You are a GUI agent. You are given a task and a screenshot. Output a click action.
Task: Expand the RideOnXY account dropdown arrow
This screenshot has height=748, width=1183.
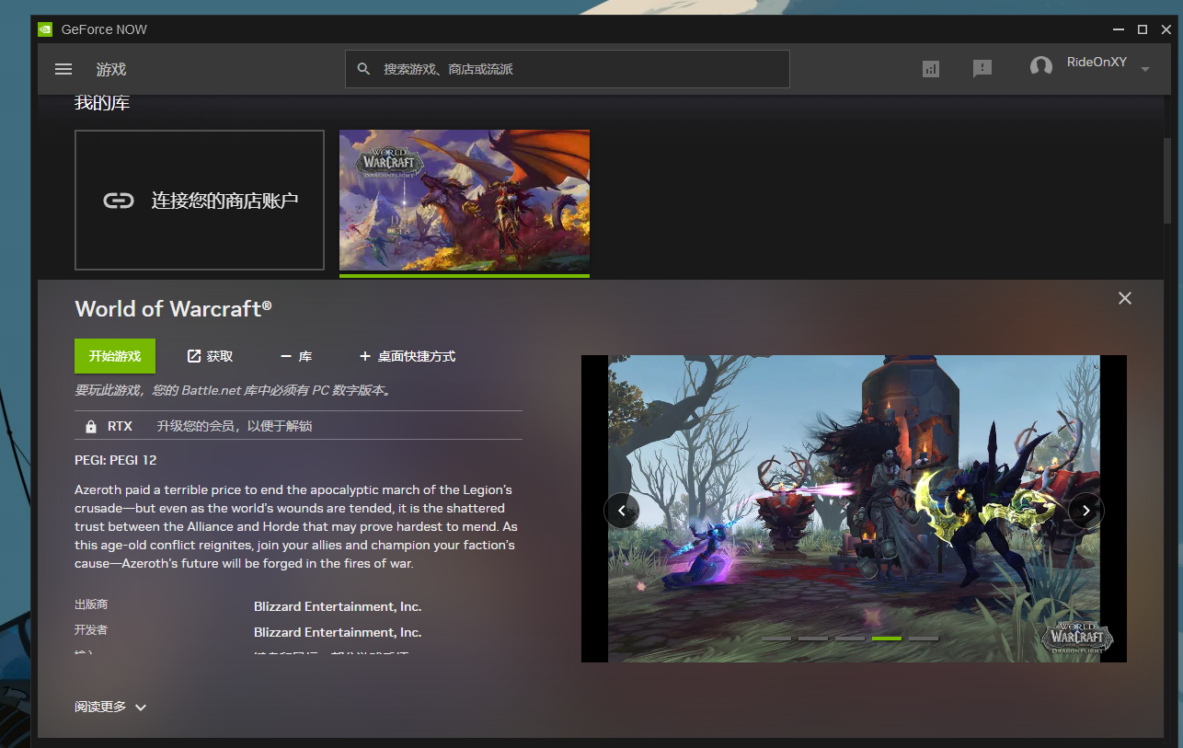(x=1145, y=70)
